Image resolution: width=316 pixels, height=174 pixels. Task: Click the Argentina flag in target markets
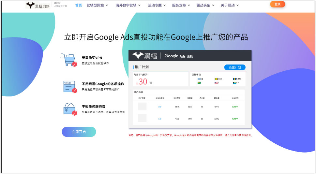[x=199, y=79]
